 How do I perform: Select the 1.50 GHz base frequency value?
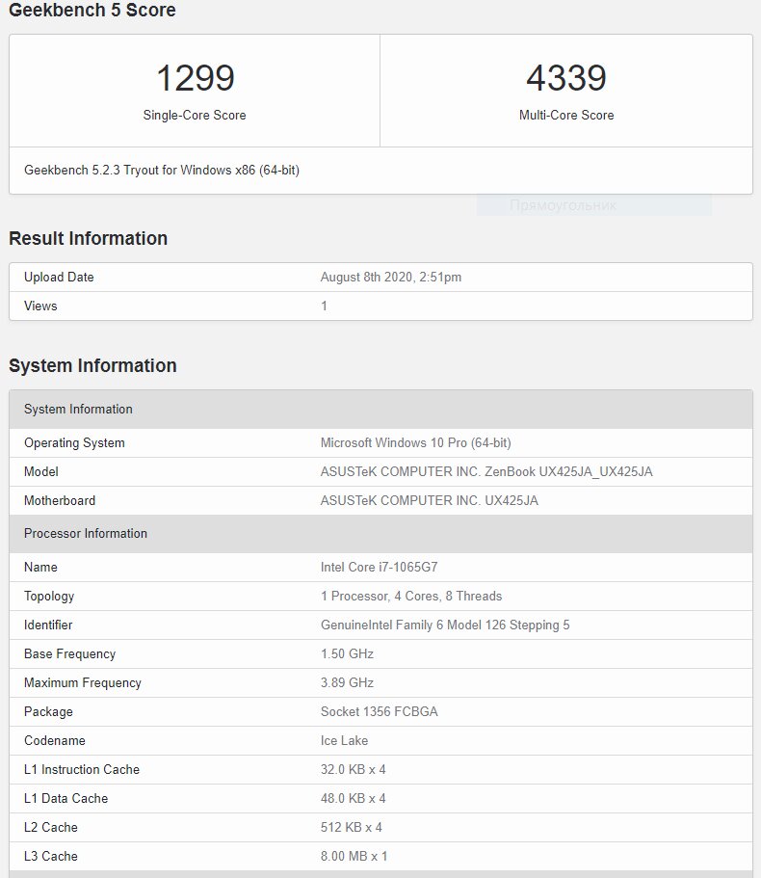click(347, 654)
